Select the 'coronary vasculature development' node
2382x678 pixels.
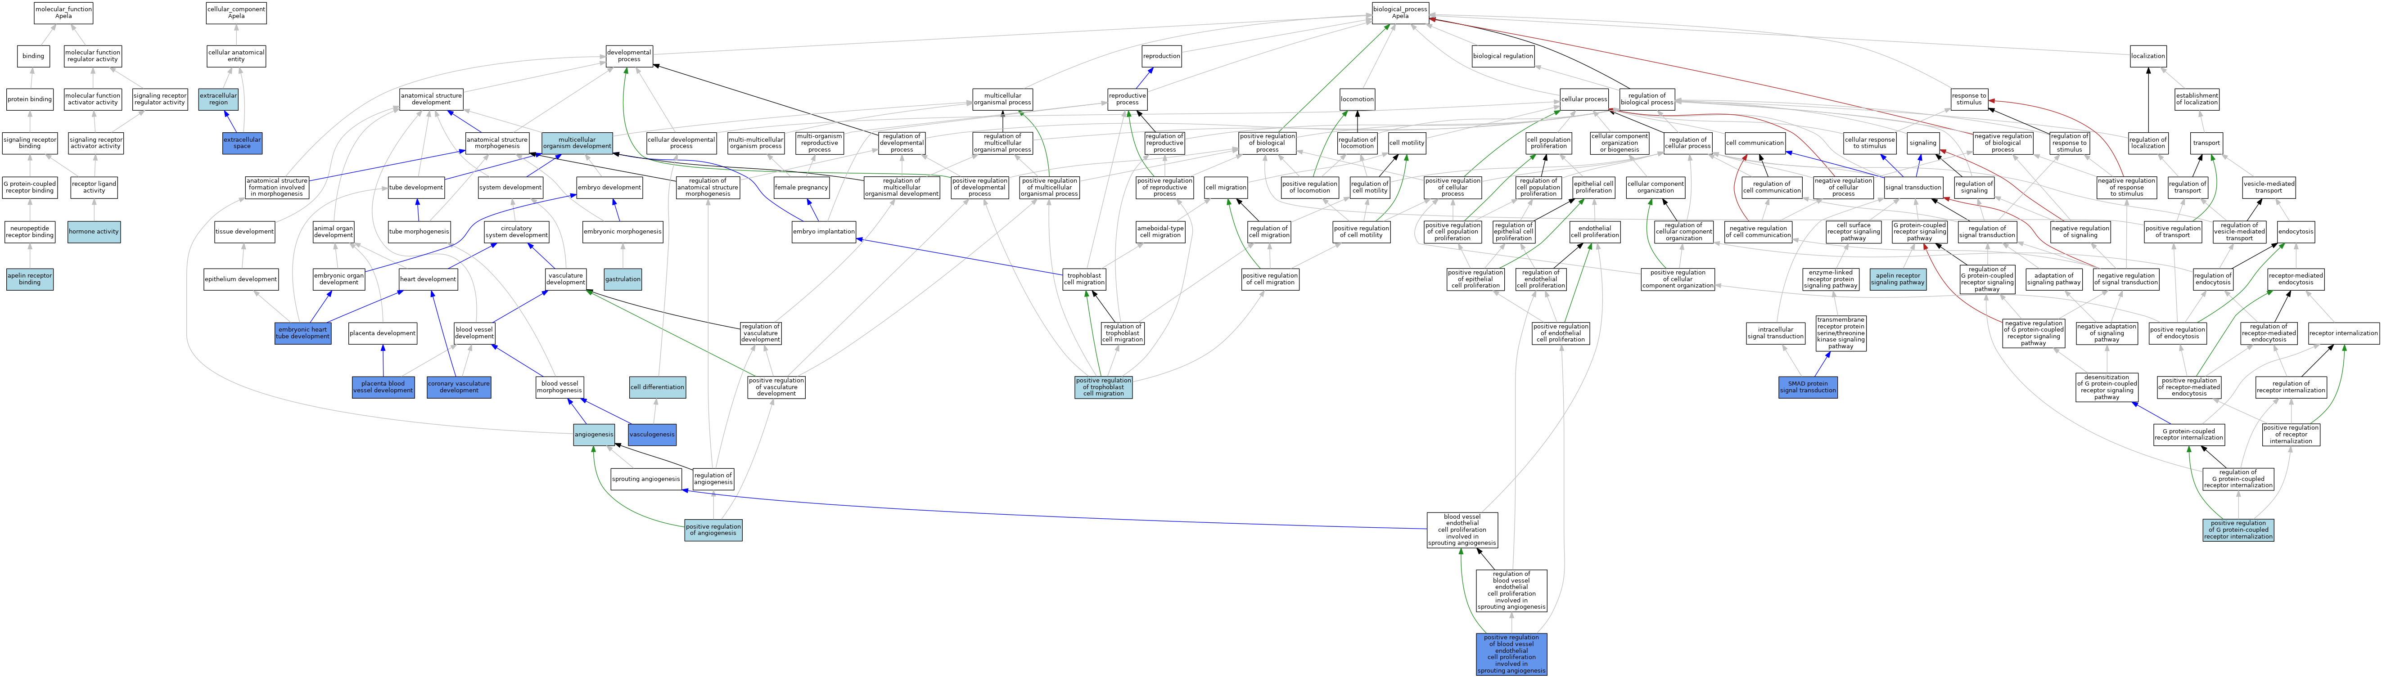459,387
